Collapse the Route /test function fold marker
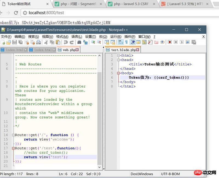This screenshot has height=178, width=219. [x=13, y=148]
